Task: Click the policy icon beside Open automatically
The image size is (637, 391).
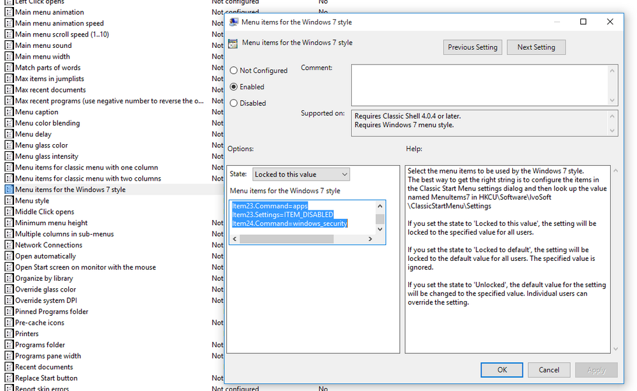Action: (x=9, y=256)
